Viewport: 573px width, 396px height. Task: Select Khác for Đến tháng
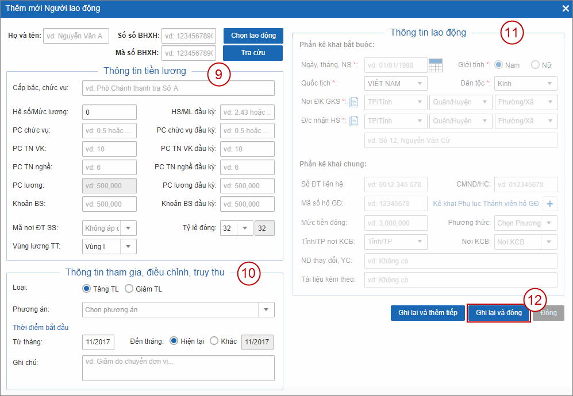(x=214, y=341)
